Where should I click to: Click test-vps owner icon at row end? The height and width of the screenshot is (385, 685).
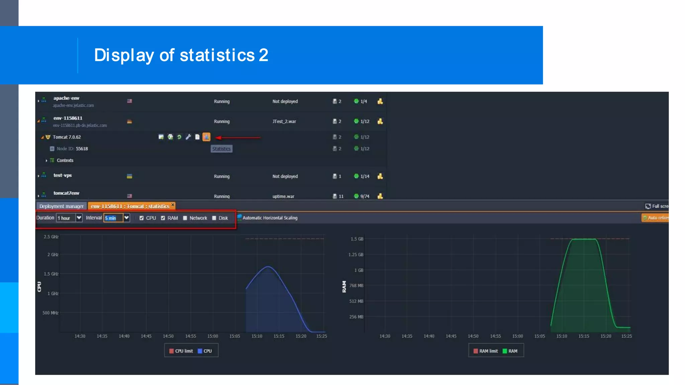pos(380,176)
